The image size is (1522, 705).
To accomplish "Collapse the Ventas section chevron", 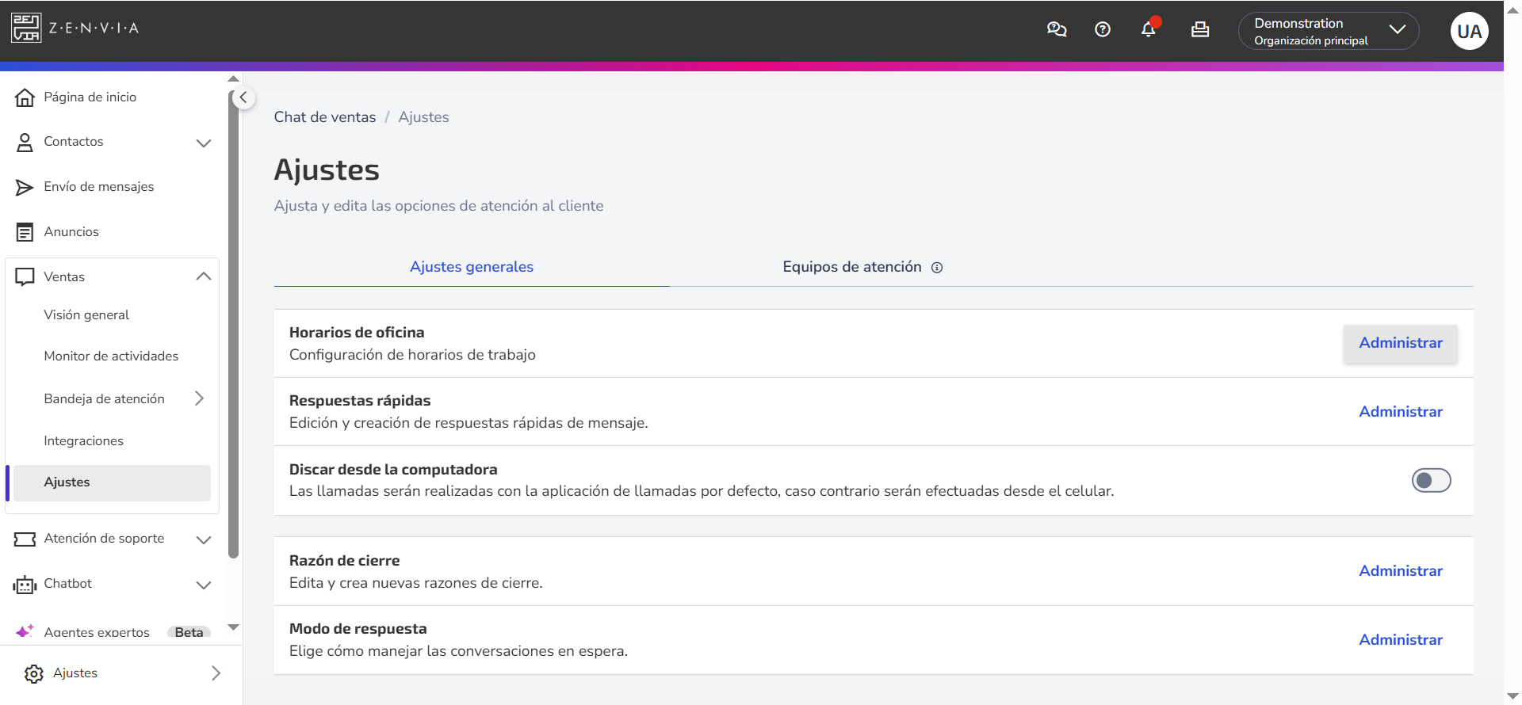I will pos(204,276).
